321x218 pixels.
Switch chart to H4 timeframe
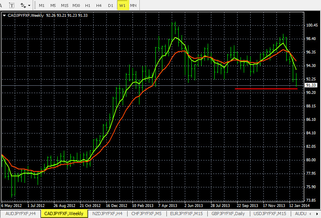tap(99, 6)
